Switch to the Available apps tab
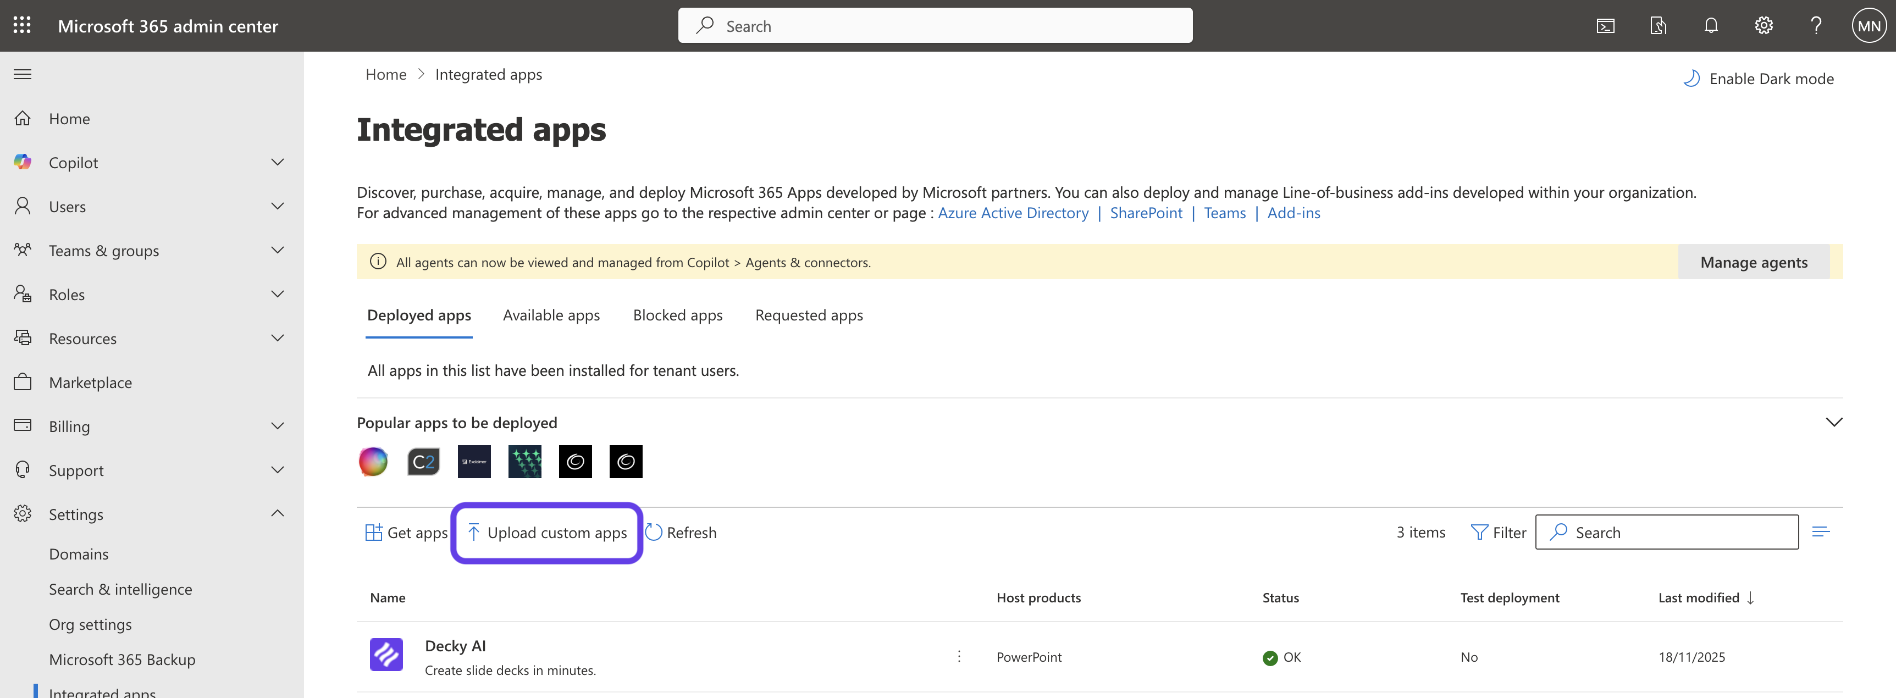Image resolution: width=1896 pixels, height=698 pixels. click(551, 315)
